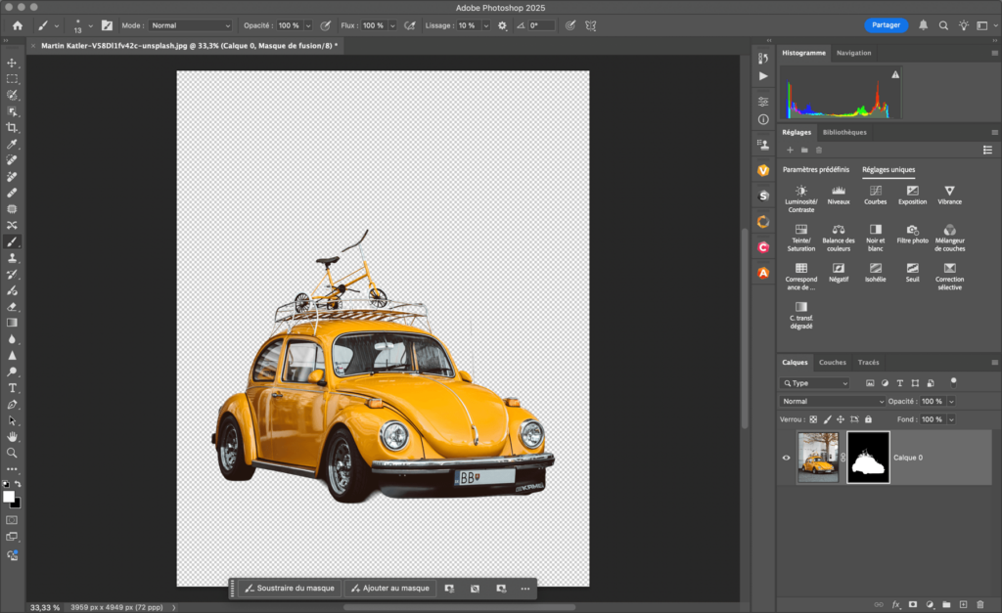Open layer Opacité dropdown arrow
1002x613 pixels.
(x=951, y=401)
